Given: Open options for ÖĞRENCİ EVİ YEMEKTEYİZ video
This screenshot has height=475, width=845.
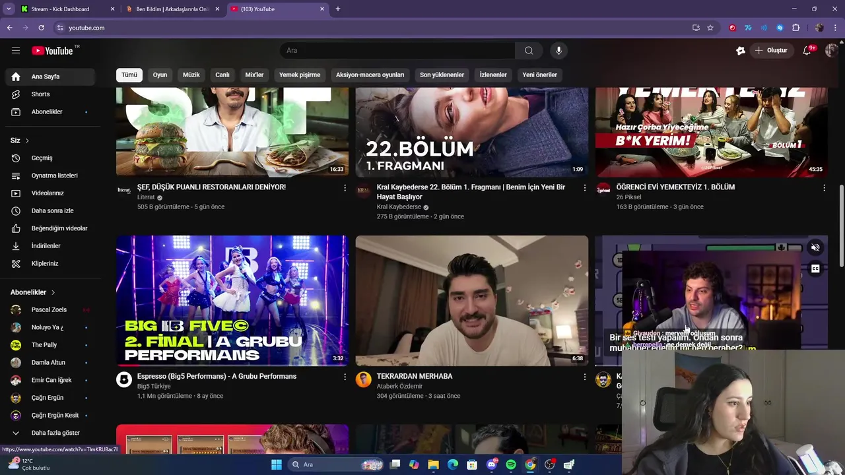Looking at the screenshot, I should tap(824, 188).
